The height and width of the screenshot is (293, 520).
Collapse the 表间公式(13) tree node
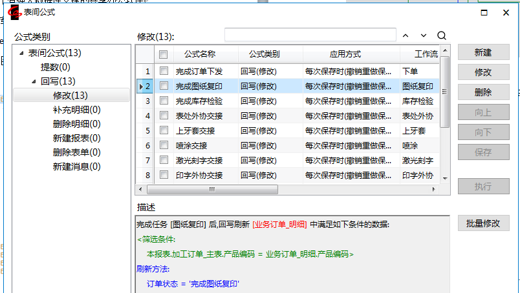[21, 53]
